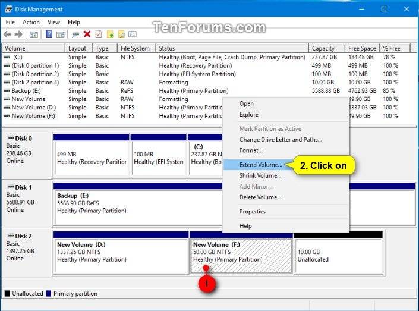Open the File menu
Screen dimensions: 419x311
(x=10, y=22)
